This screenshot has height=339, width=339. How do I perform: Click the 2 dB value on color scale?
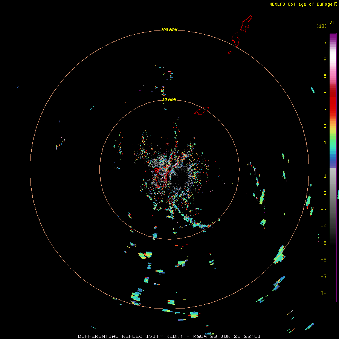click(x=325, y=126)
